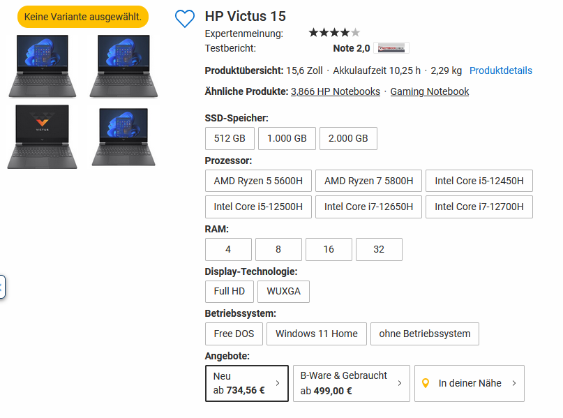Select 4 GB RAM option
The image size is (563, 418).
click(228, 249)
